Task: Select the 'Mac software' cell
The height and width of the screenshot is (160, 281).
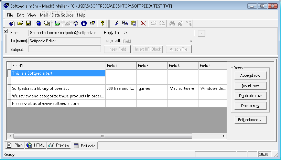Action: 183,88
